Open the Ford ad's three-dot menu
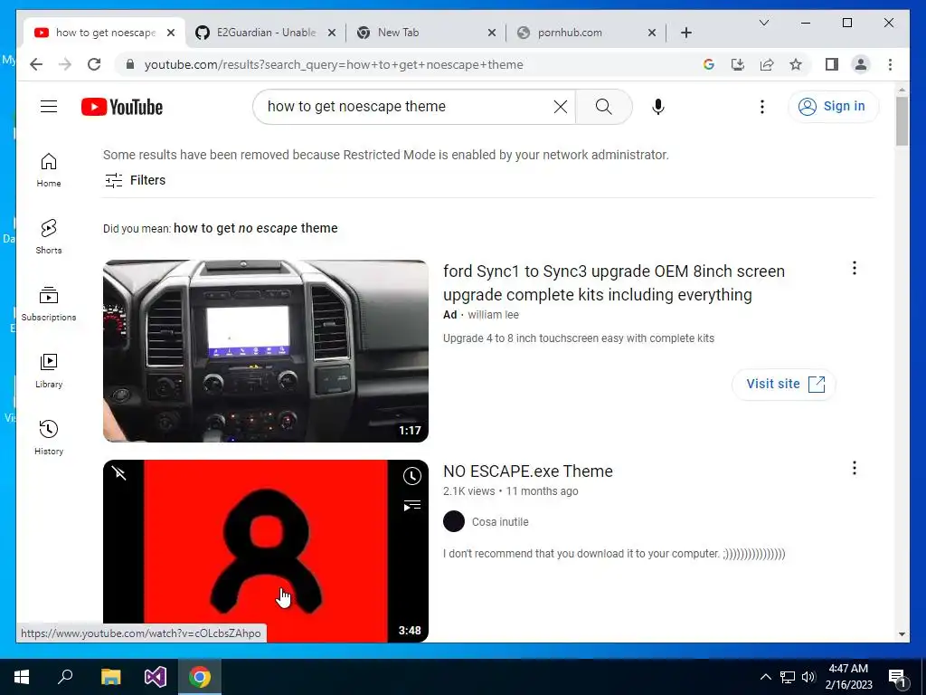Image resolution: width=926 pixels, height=695 pixels. tap(854, 268)
